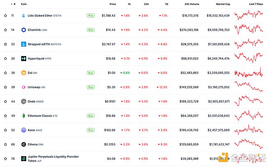Click the Uniswap pink unicorn icon
This screenshot has width=271, height=167.
pyautogui.click(x=23, y=87)
